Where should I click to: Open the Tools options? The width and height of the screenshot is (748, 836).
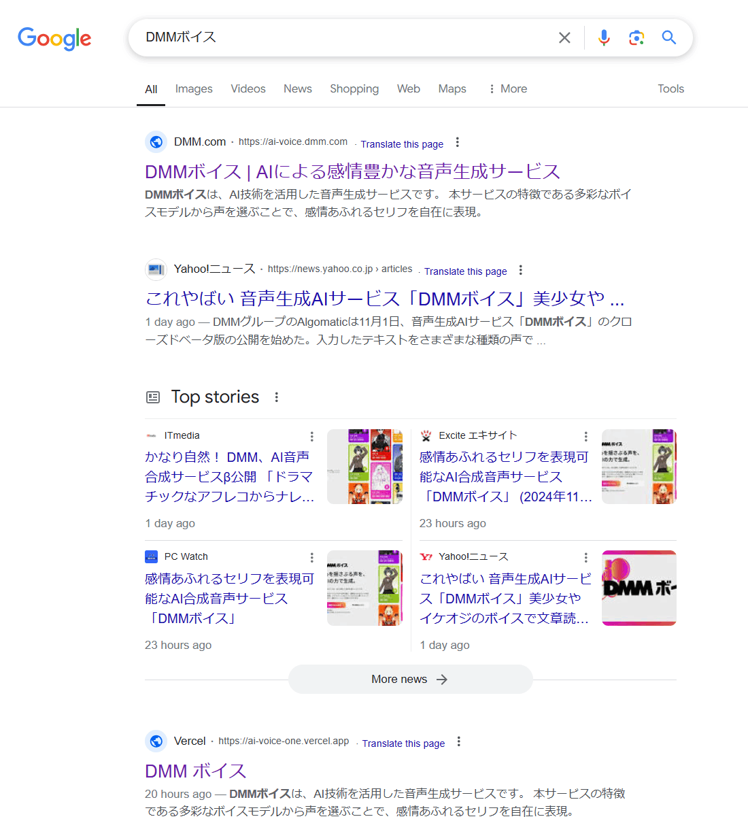coord(670,89)
